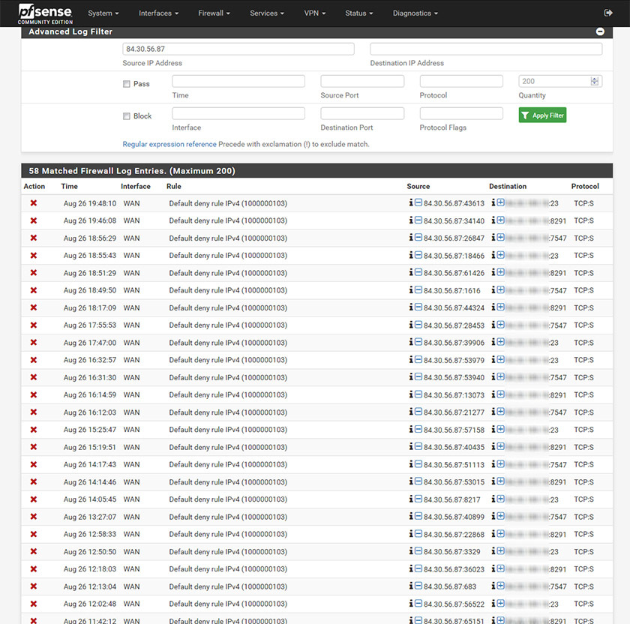Open the Interfaces menu
This screenshot has height=624, width=630.
[159, 13]
